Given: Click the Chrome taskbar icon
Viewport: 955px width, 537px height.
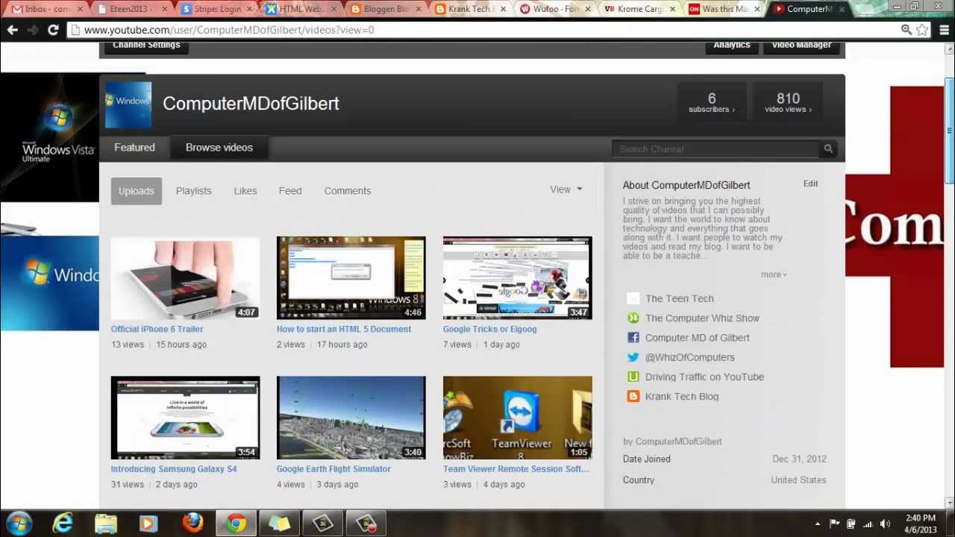Looking at the screenshot, I should click(x=236, y=524).
